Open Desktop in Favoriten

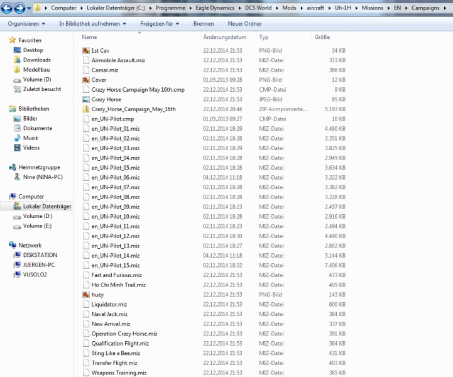[x=33, y=50]
